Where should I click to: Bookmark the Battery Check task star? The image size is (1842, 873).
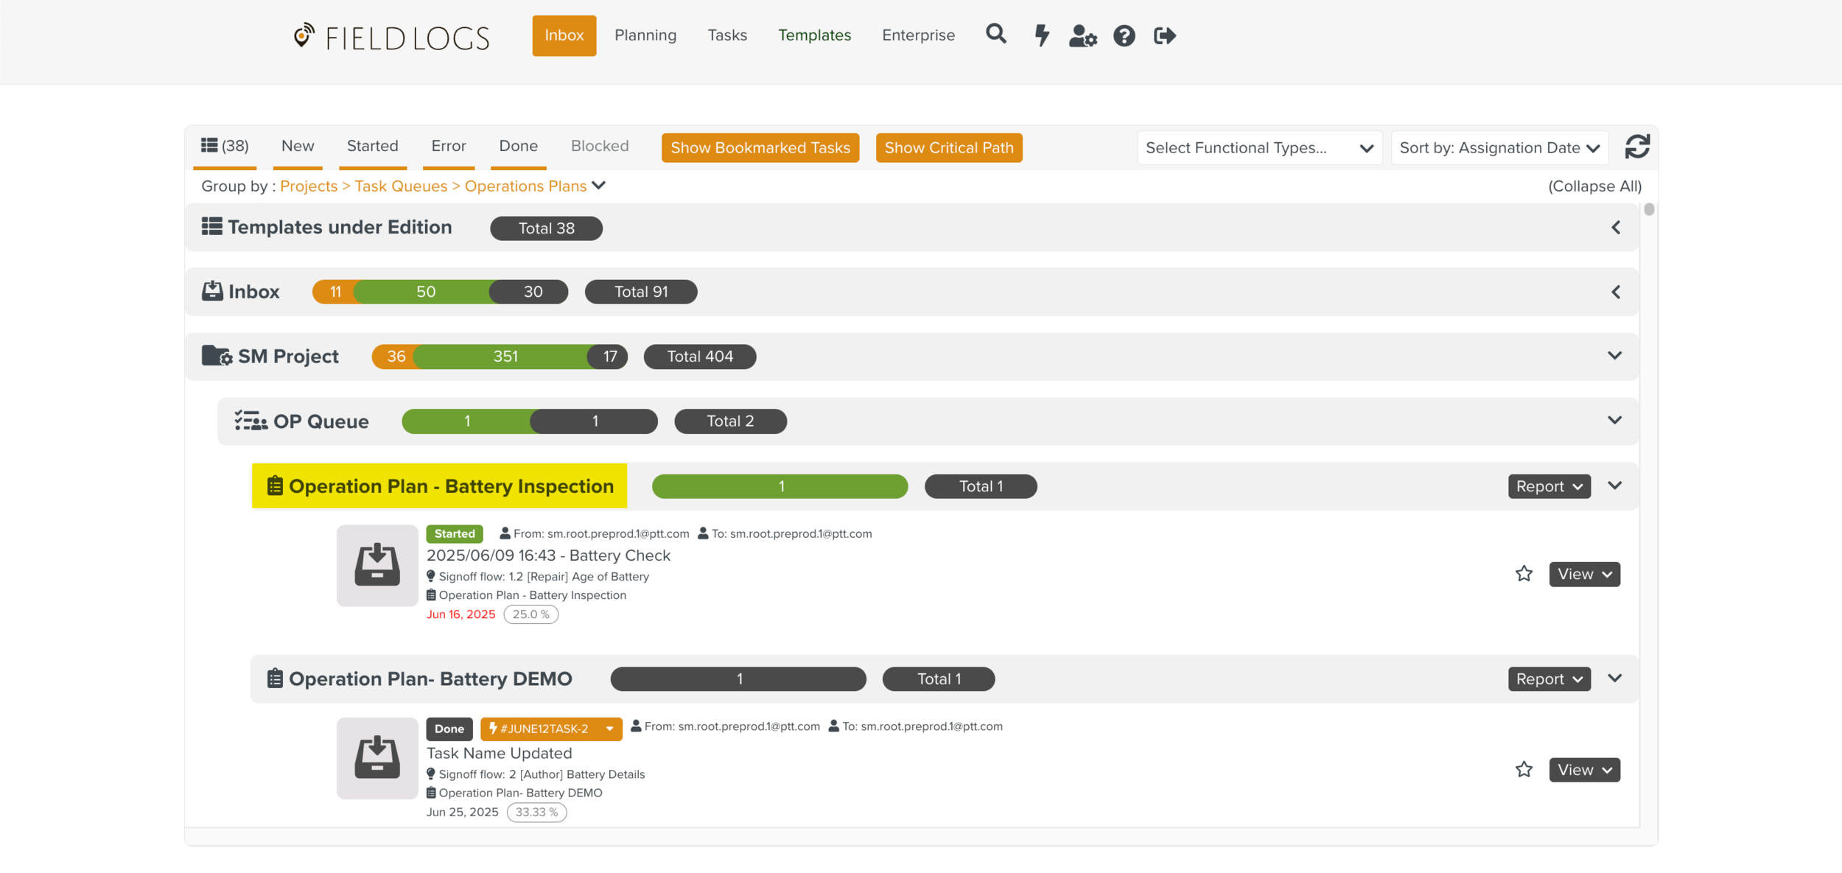(1524, 574)
